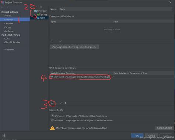Confirm with the OK button

click(137, 136)
